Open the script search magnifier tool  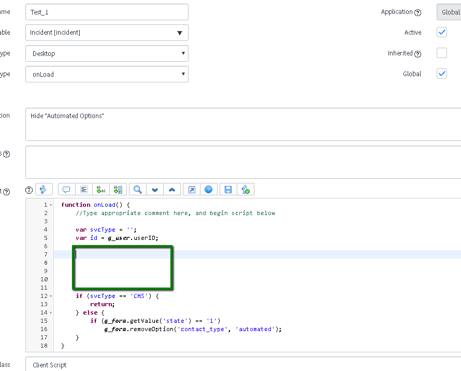point(137,189)
